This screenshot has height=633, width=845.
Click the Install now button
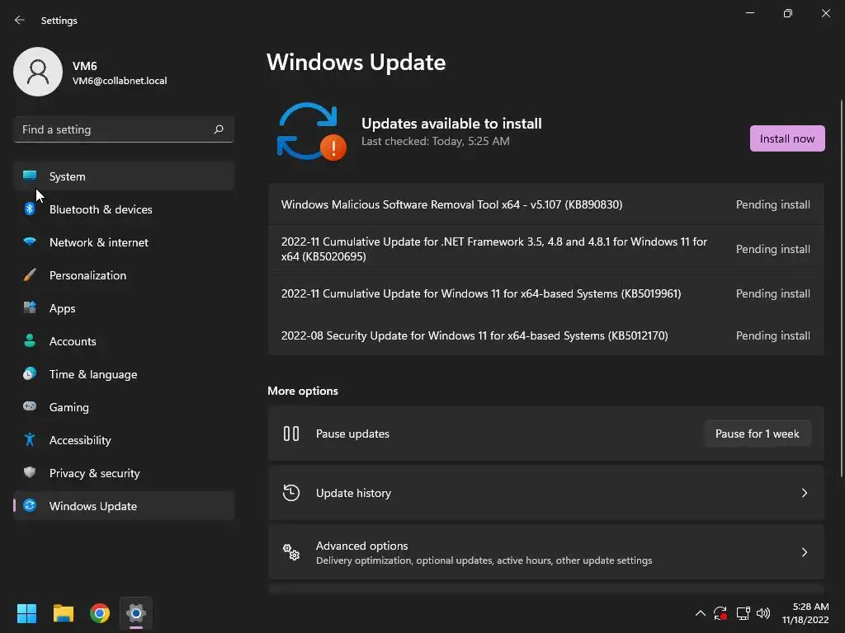pyautogui.click(x=786, y=138)
